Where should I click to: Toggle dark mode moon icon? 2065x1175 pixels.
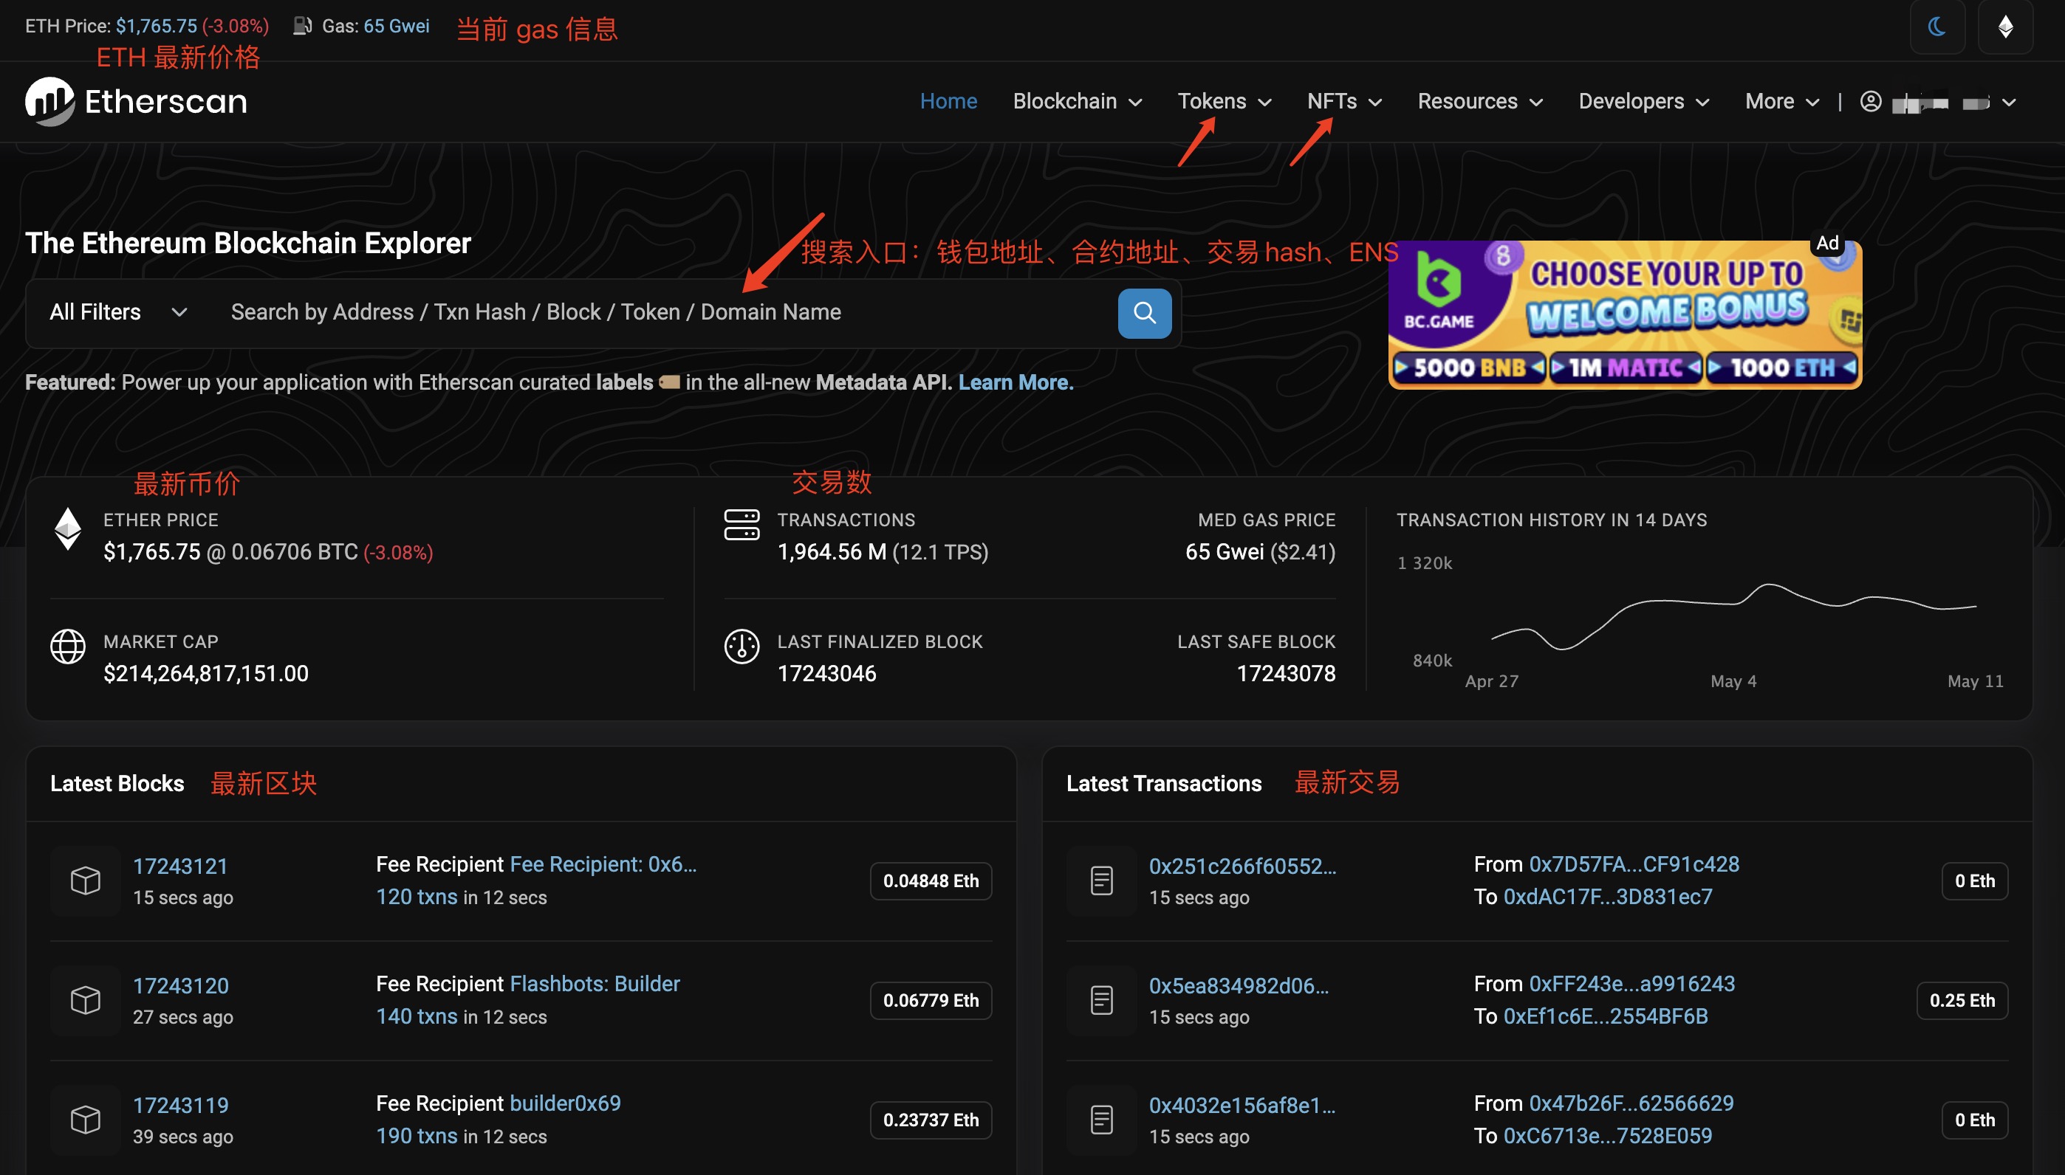click(1936, 27)
